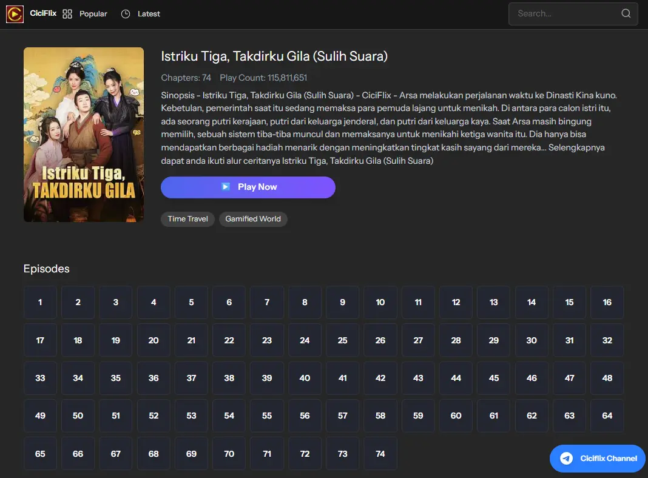Image resolution: width=648 pixels, height=478 pixels.
Task: Click the CiciFlix brand name text
Action: tap(43, 13)
